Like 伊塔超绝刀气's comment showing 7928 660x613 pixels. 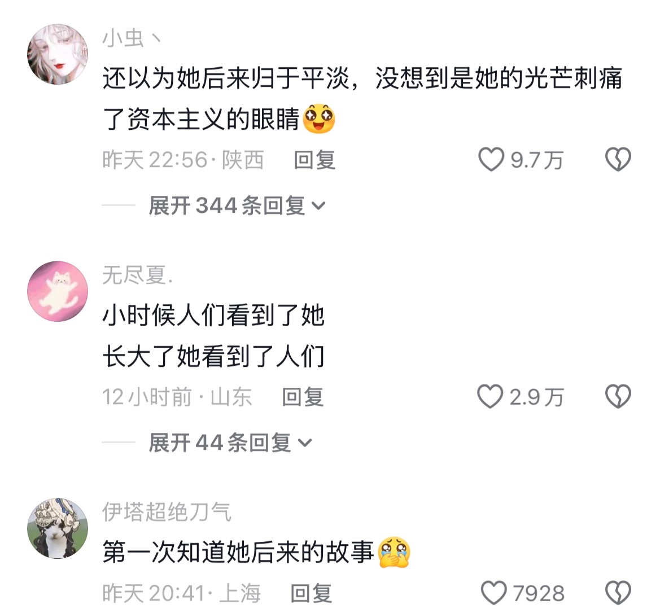pos(494,592)
